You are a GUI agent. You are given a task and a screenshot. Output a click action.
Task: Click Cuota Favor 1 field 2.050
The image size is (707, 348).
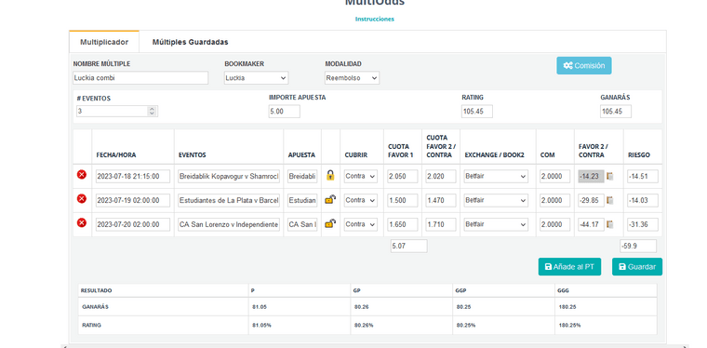pos(403,176)
